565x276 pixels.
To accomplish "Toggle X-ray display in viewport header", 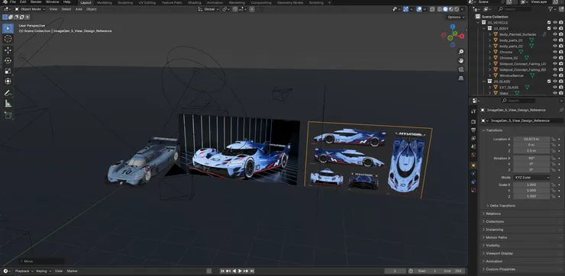I will pyautogui.click(x=431, y=9).
